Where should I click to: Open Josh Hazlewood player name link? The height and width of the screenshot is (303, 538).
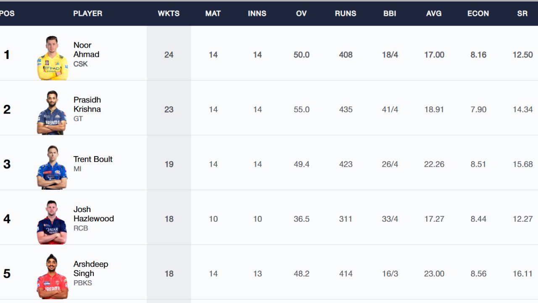(x=93, y=214)
